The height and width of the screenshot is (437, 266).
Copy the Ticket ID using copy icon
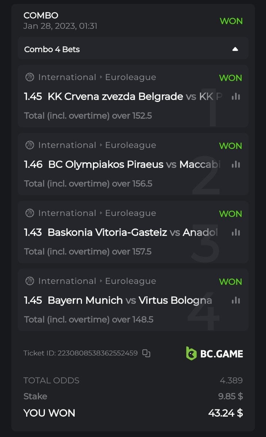146,353
